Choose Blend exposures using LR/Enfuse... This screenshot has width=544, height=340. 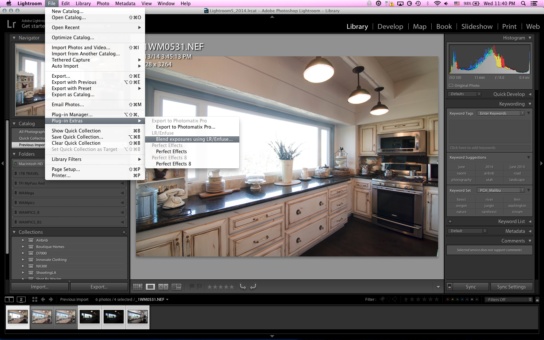pyautogui.click(x=192, y=139)
